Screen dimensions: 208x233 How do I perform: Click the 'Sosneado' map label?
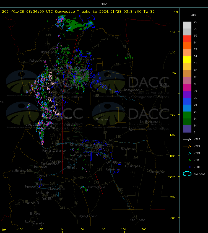tap(40, 167)
